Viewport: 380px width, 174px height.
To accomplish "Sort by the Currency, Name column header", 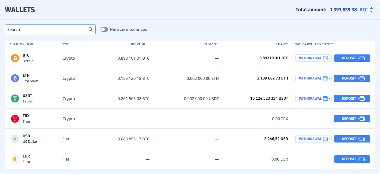I will [x=22, y=44].
